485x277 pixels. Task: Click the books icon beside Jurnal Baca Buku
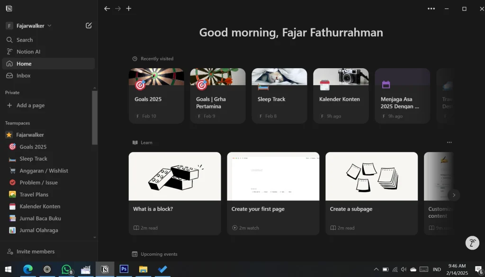(12, 218)
